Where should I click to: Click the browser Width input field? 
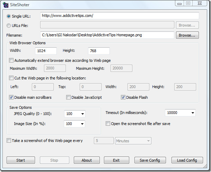point(46,51)
